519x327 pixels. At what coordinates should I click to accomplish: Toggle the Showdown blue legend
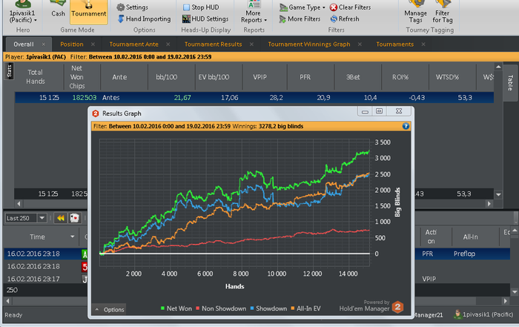[x=268, y=308]
